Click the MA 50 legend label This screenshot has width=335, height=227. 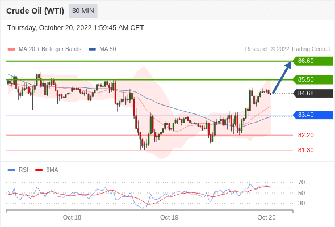[108, 49]
